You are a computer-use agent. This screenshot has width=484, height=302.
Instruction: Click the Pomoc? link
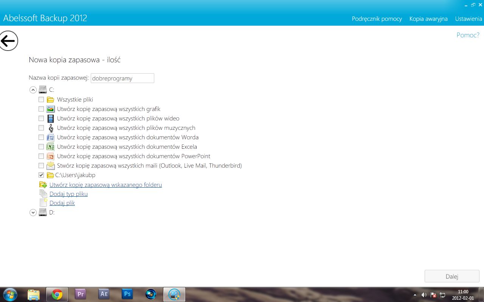pyautogui.click(x=468, y=35)
